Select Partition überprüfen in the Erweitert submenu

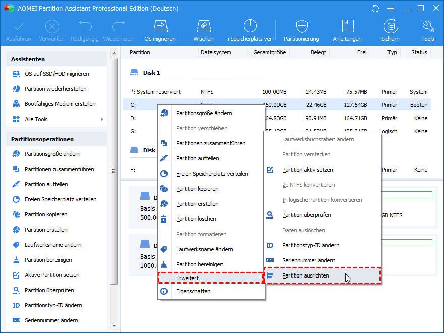point(322,215)
